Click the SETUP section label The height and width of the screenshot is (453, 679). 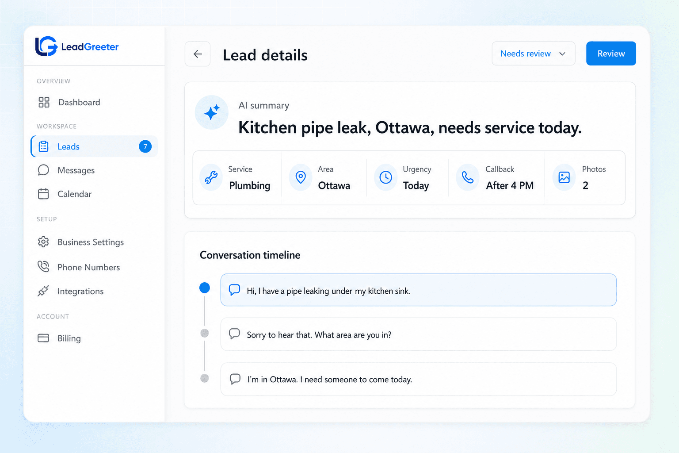click(47, 219)
